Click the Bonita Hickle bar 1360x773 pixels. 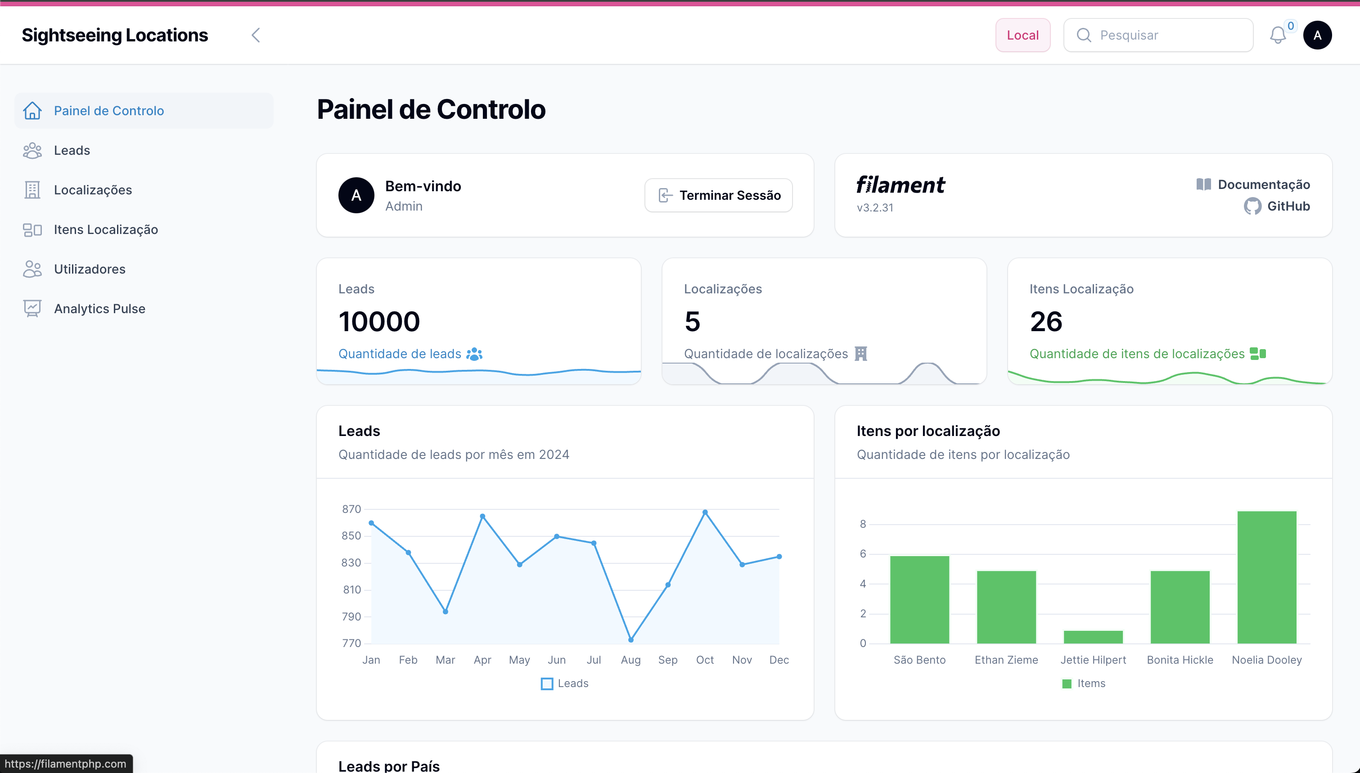coord(1180,607)
